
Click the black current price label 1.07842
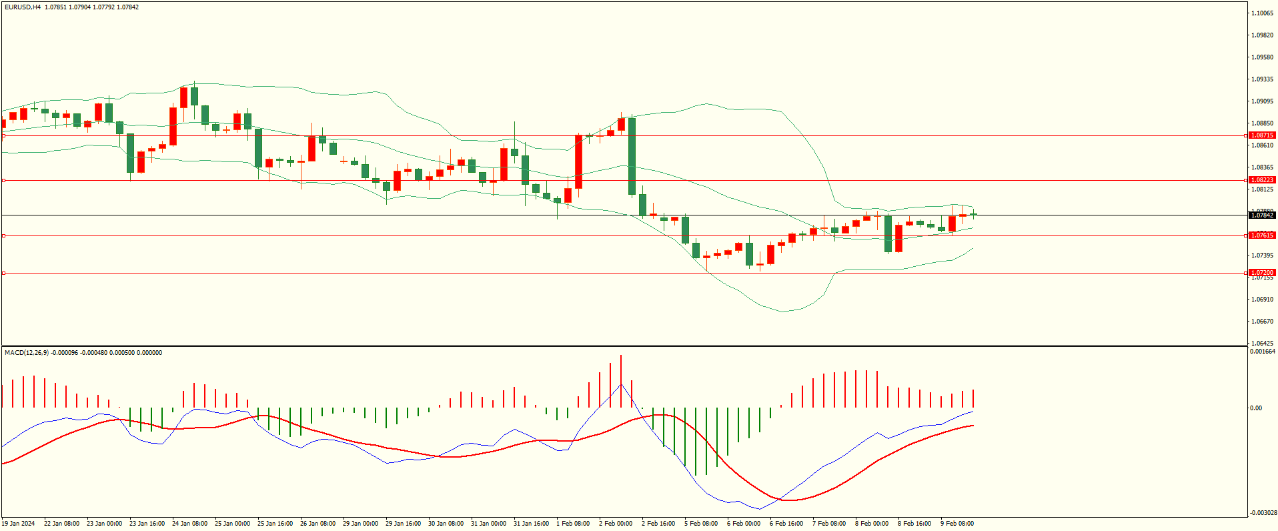pyautogui.click(x=1262, y=215)
